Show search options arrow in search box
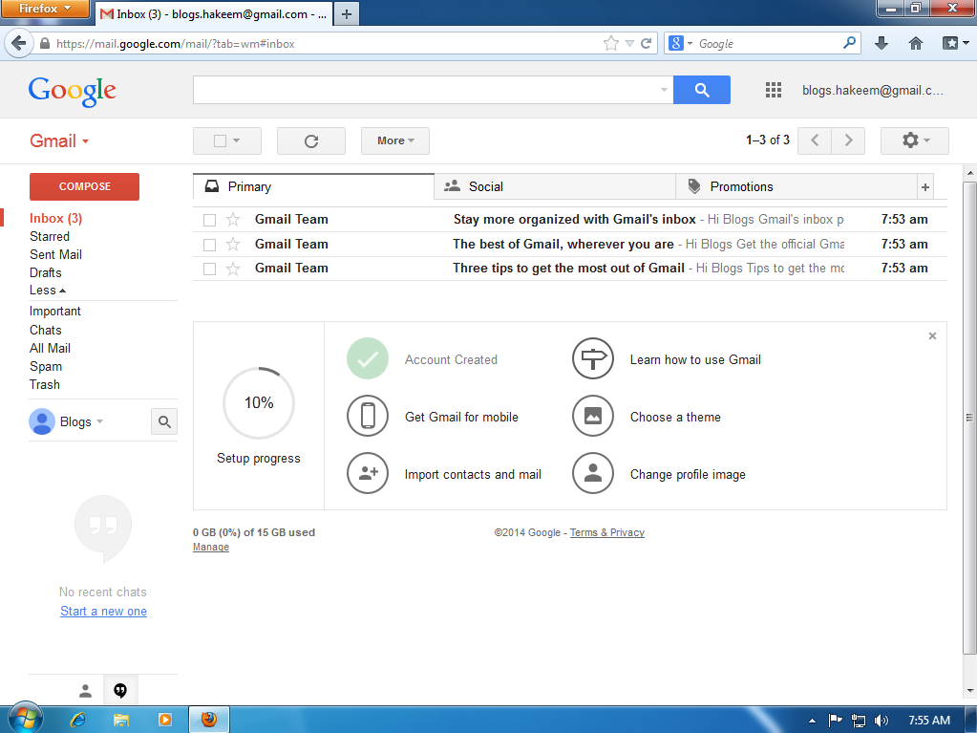 tap(664, 90)
